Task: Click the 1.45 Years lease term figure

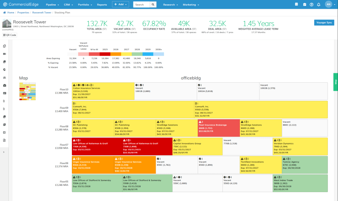Action: (x=258, y=23)
